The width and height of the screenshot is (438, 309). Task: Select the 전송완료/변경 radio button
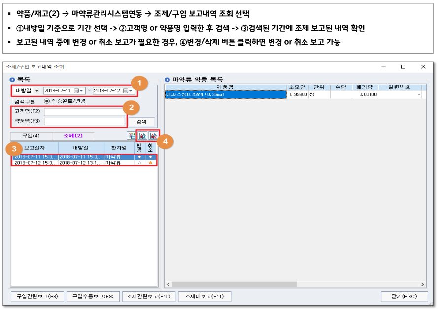point(47,101)
